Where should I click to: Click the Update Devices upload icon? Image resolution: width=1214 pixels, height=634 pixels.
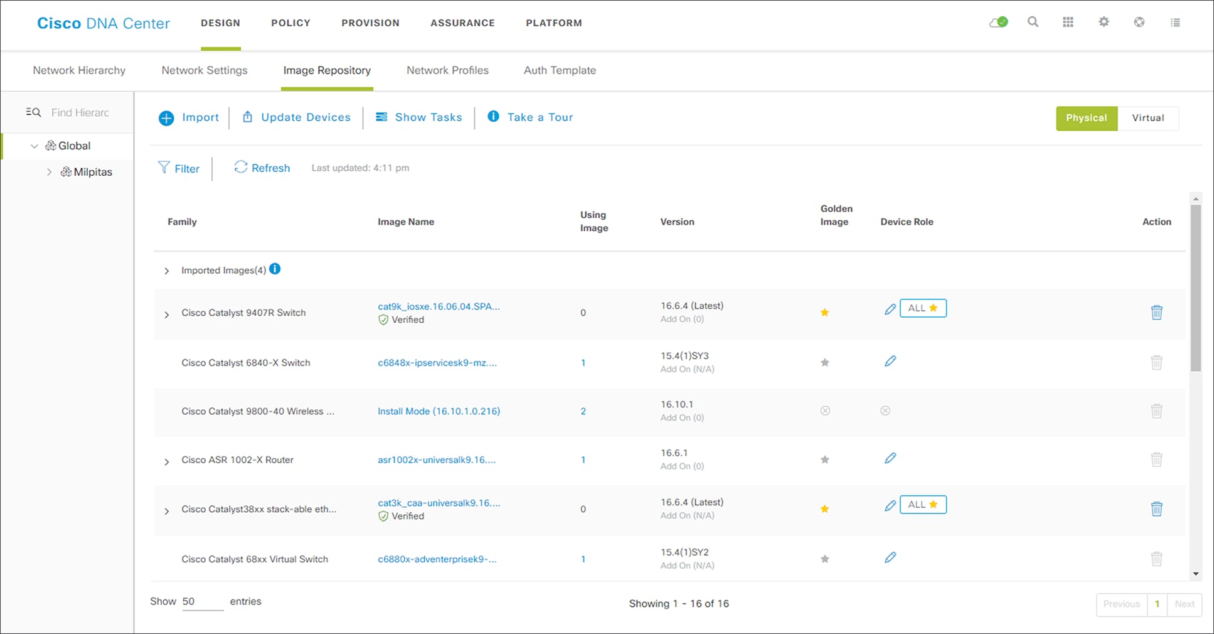[x=247, y=117]
